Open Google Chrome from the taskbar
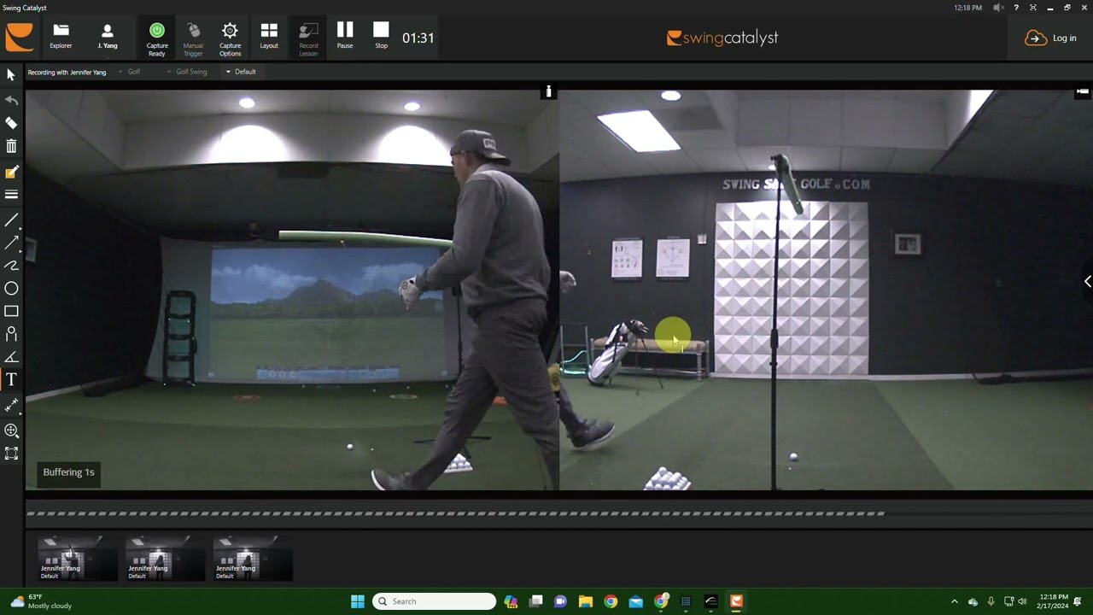 coord(611,601)
